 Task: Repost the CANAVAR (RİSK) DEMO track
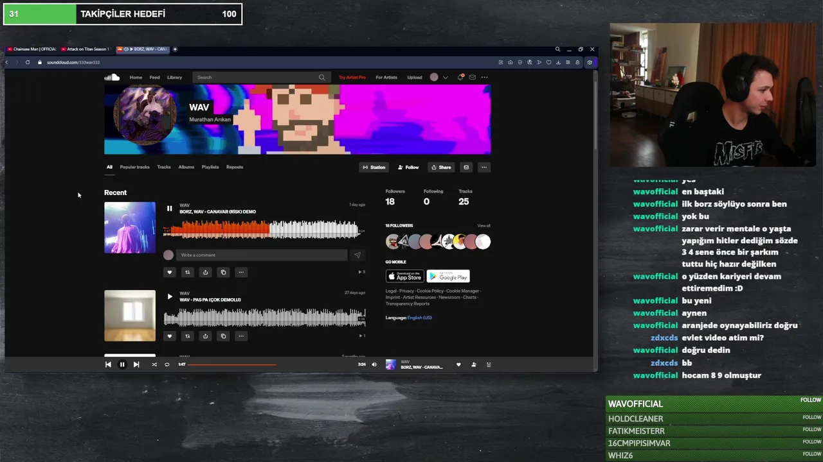pyautogui.click(x=188, y=272)
